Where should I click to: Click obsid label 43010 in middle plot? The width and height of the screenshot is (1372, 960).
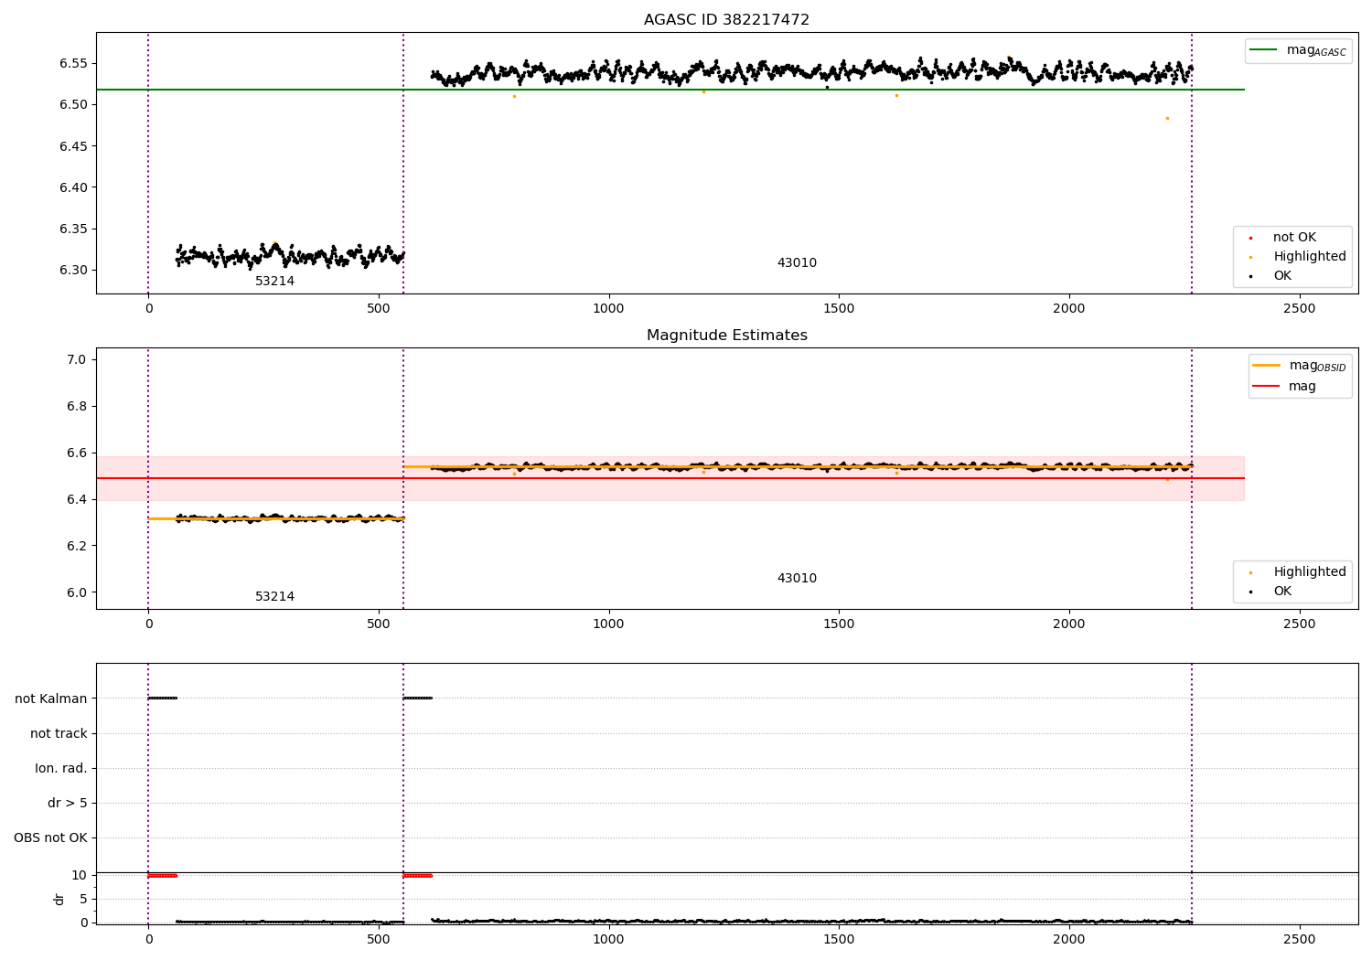point(797,578)
